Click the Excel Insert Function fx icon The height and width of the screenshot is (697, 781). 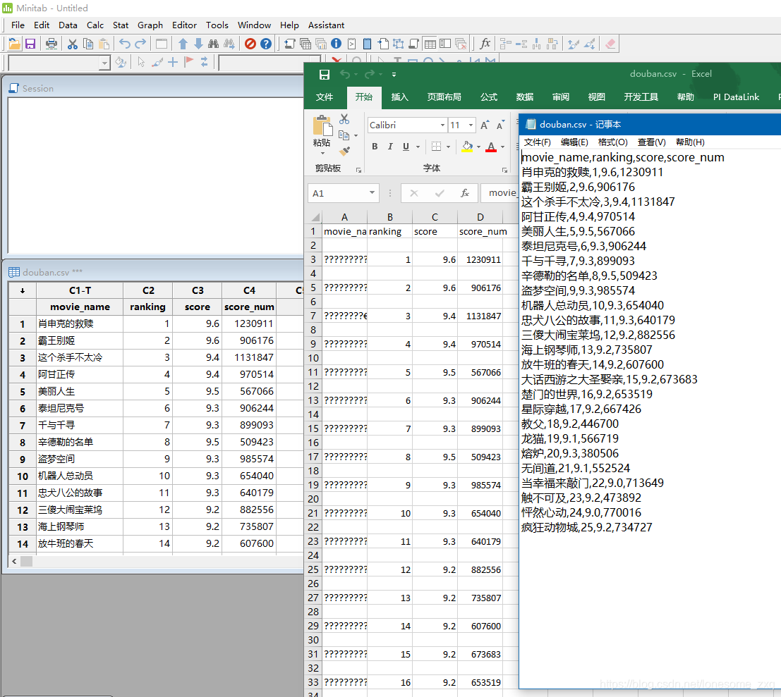[x=465, y=193]
